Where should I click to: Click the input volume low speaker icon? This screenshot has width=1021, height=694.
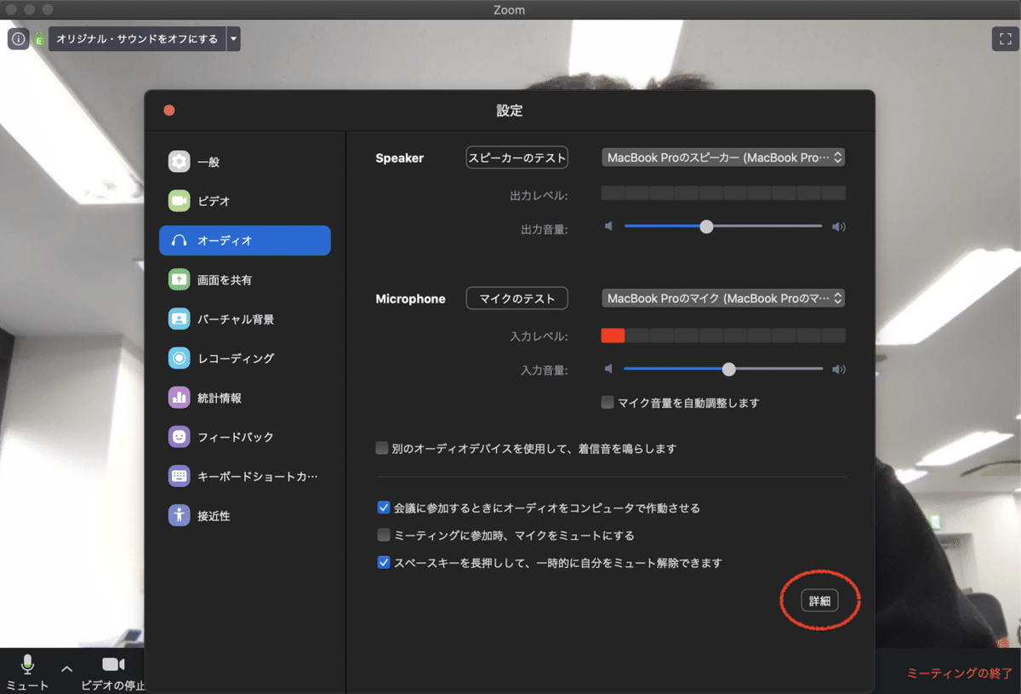(x=608, y=370)
